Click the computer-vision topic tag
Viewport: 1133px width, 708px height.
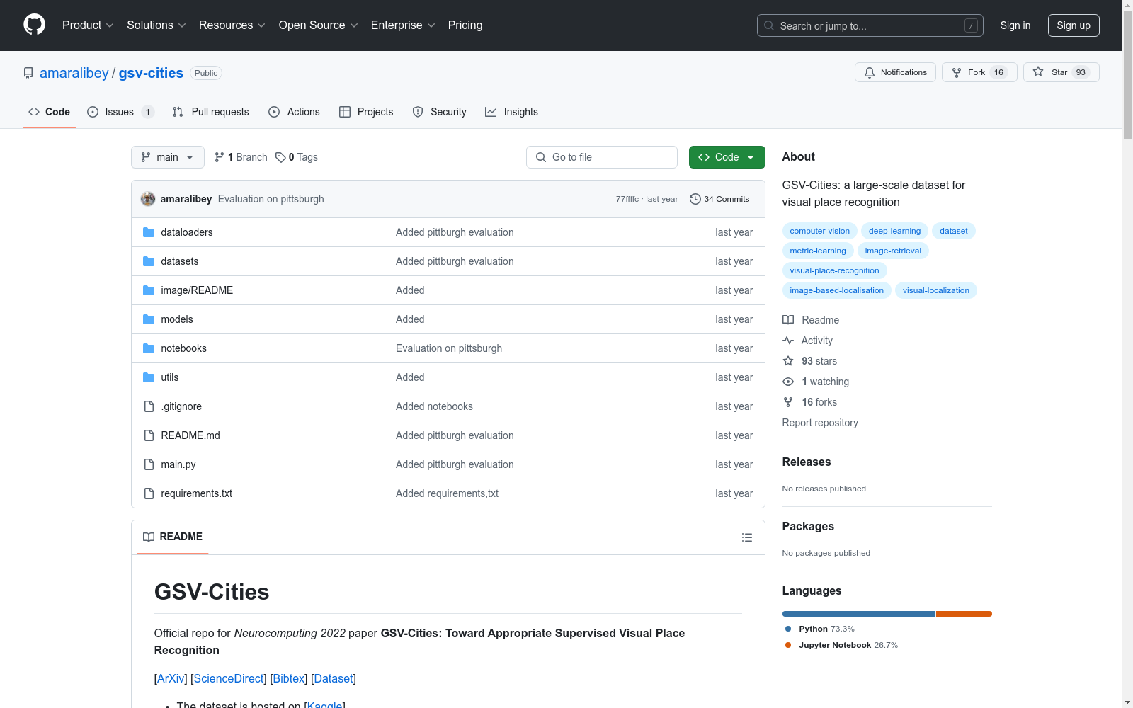click(x=819, y=231)
